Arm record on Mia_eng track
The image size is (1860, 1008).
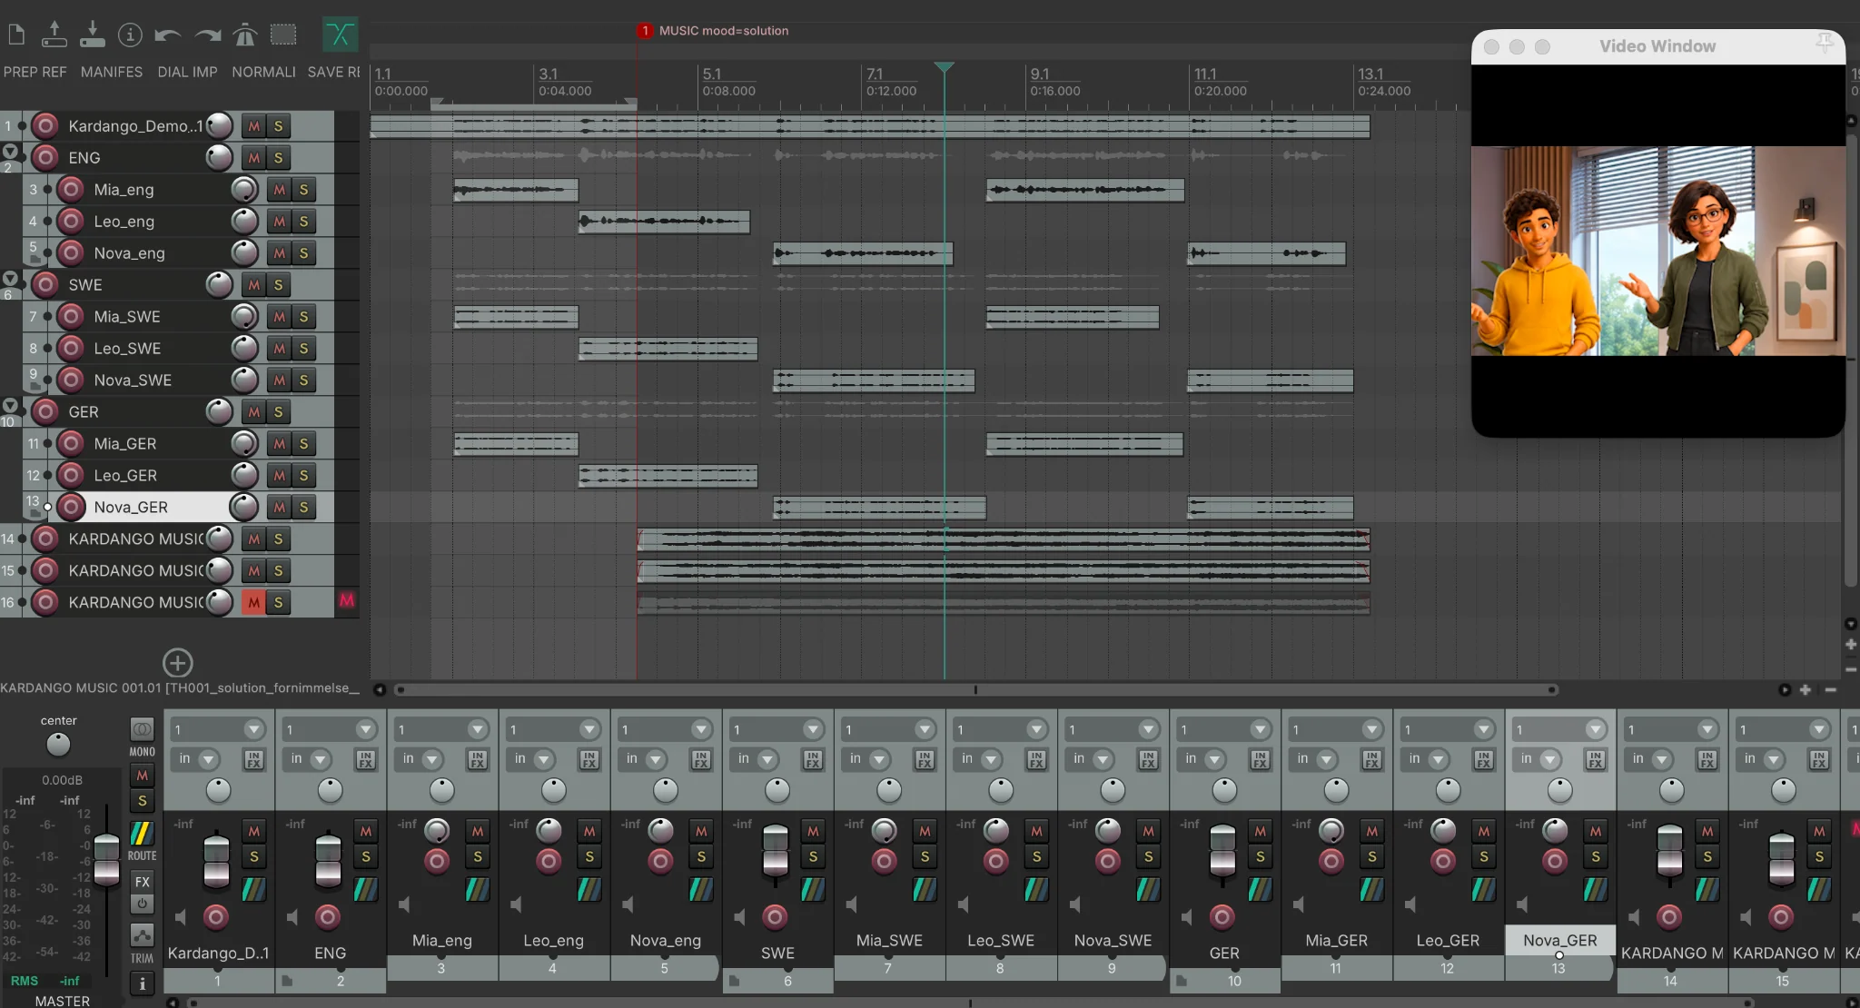click(71, 190)
